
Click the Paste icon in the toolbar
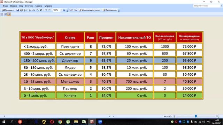[x=37, y=10]
